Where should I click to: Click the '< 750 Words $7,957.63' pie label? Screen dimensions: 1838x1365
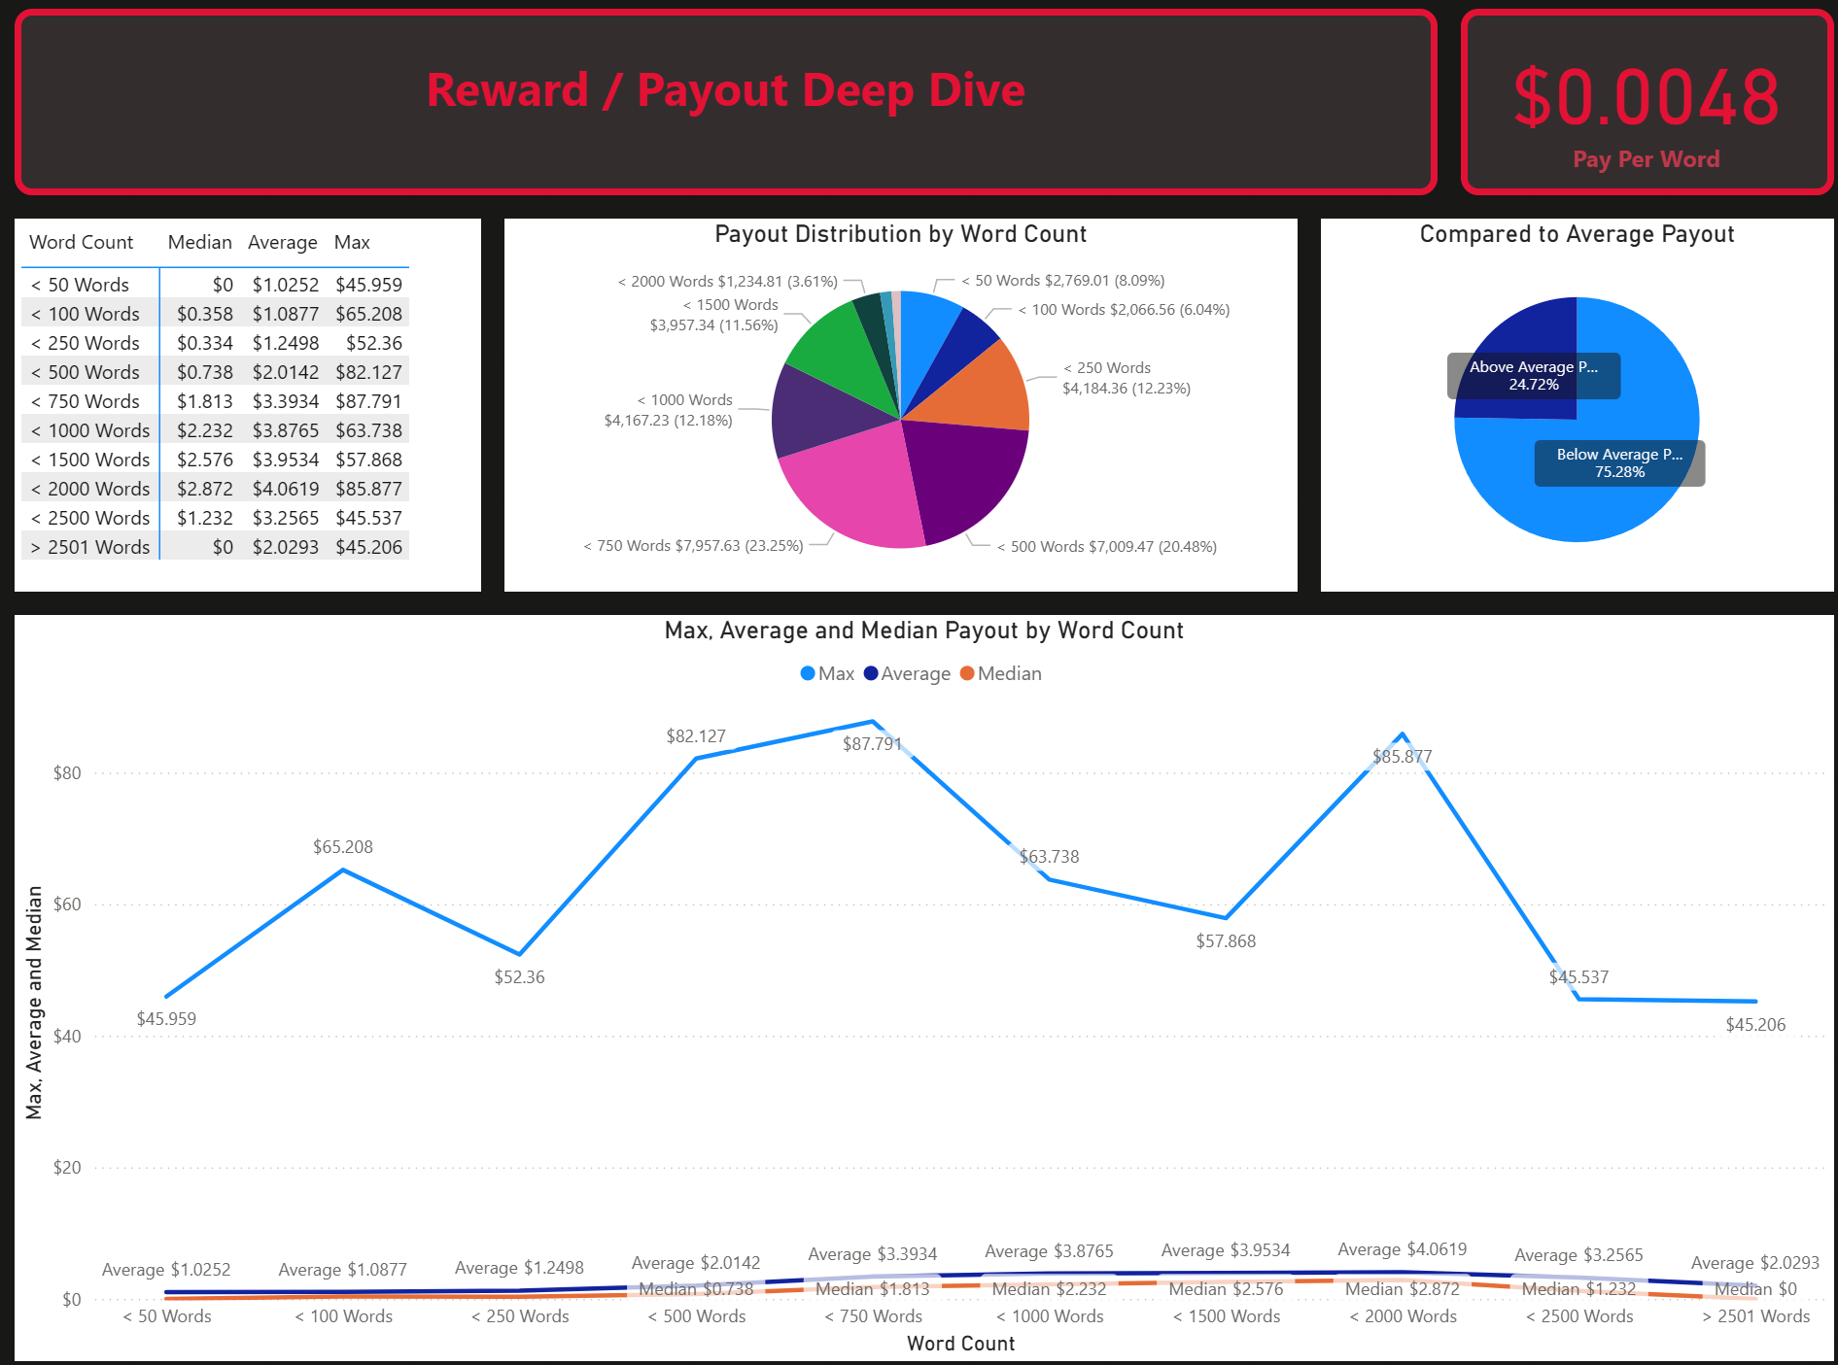point(693,546)
